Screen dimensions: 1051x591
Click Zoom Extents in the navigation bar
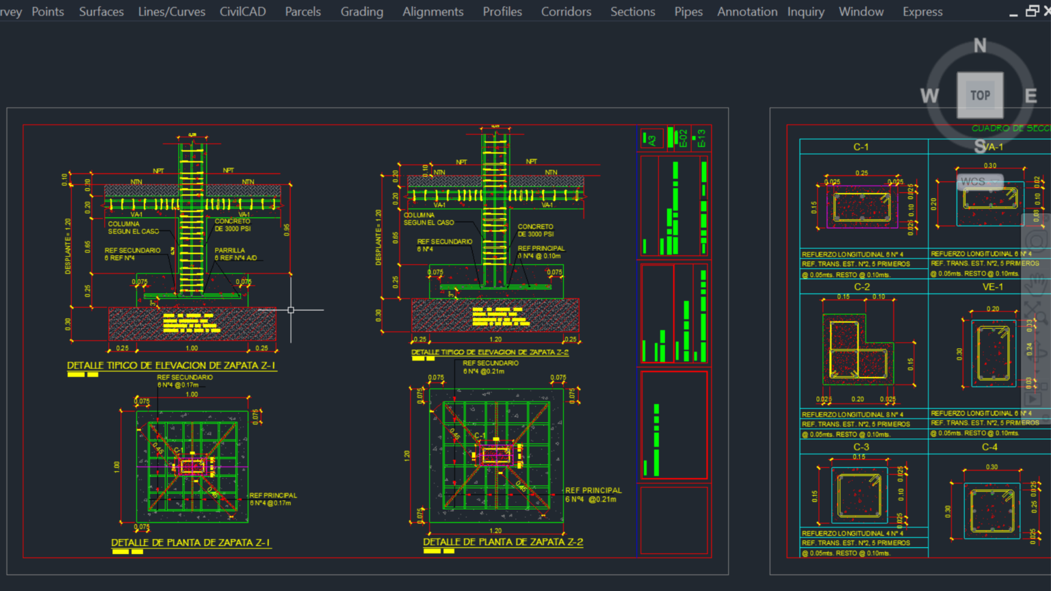tap(1036, 314)
